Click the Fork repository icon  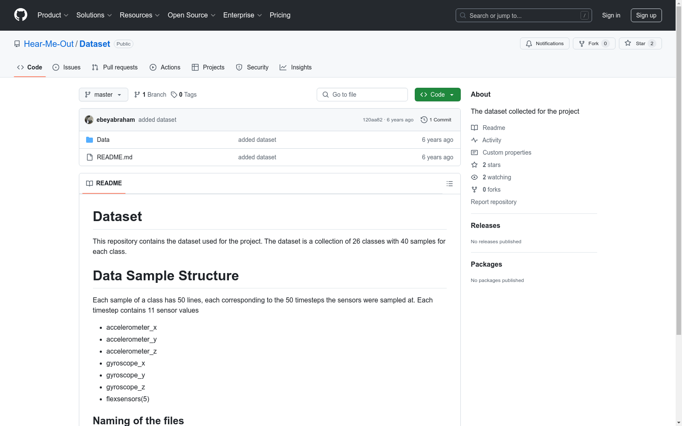click(x=582, y=43)
